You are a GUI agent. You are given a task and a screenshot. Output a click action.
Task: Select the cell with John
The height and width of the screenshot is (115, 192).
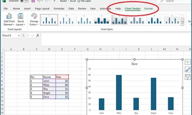[x=49, y=81]
